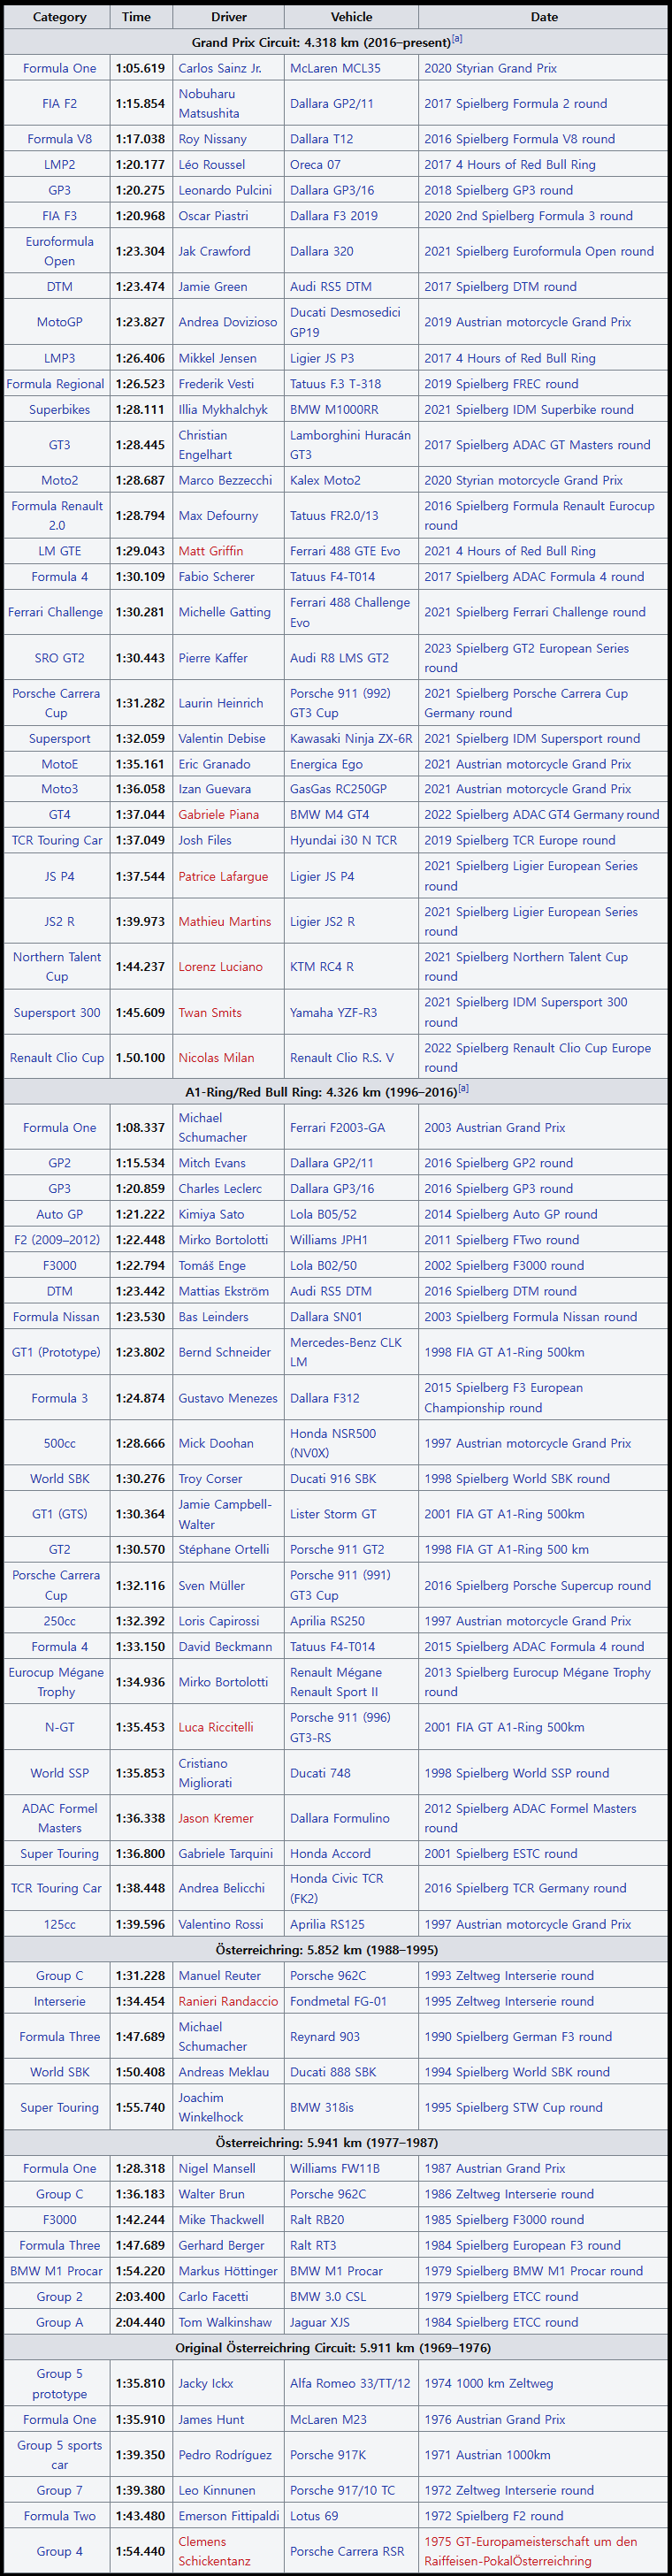Click footnote [a] beside A1-Ring heading
672x2576 pixels.
tap(464, 1088)
